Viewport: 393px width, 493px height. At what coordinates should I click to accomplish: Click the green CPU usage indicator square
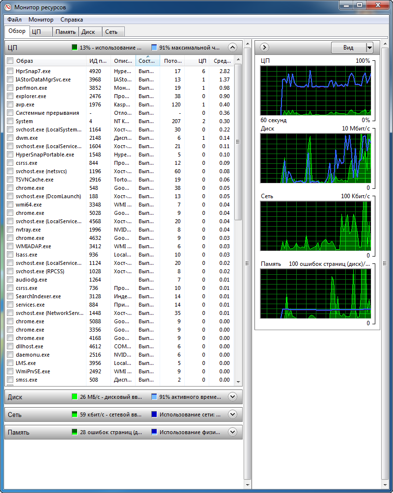tap(75, 48)
